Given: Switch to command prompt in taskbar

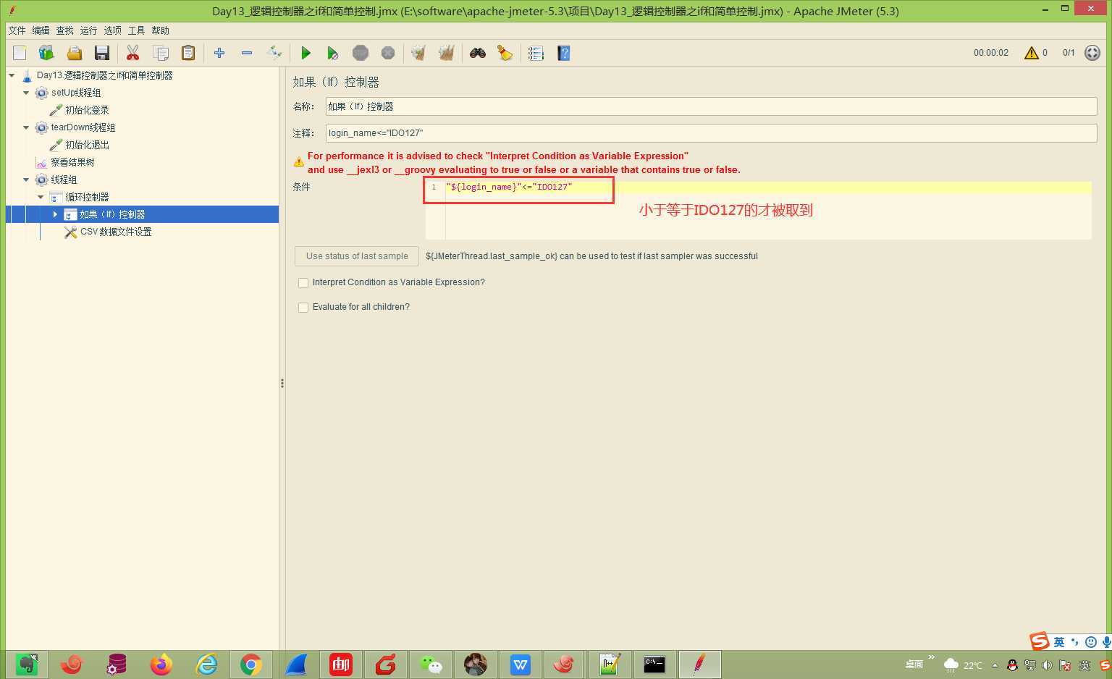Looking at the screenshot, I should click(x=654, y=664).
